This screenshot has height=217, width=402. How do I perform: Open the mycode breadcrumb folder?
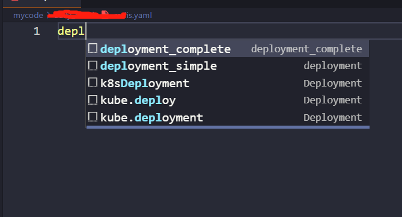28,16
